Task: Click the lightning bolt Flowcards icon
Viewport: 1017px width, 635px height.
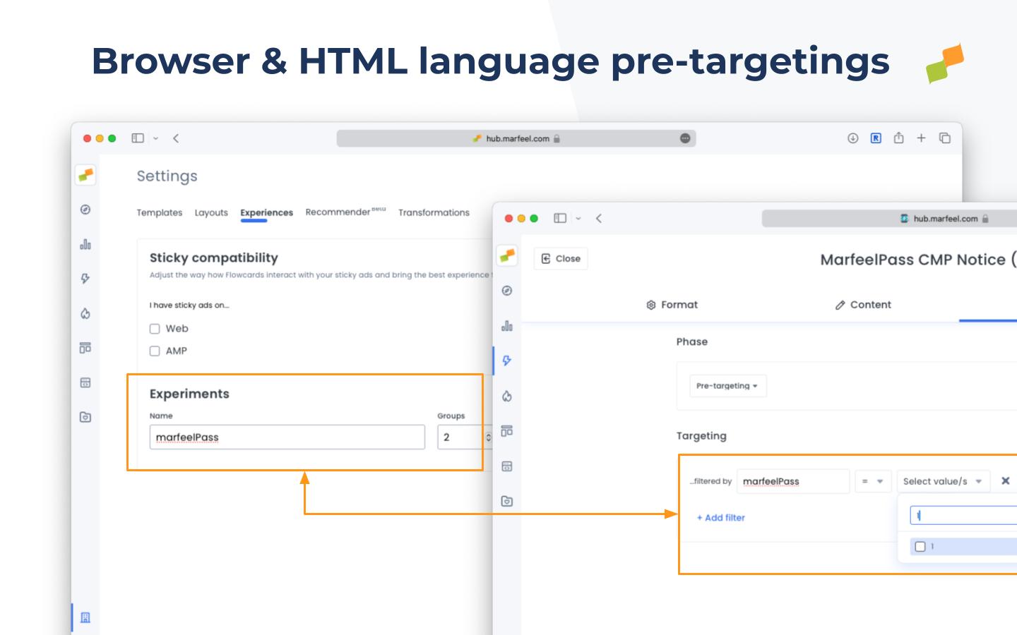Action: click(x=85, y=279)
